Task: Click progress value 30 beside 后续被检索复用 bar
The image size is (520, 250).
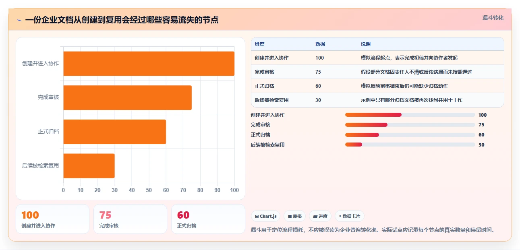Action: coord(481,145)
